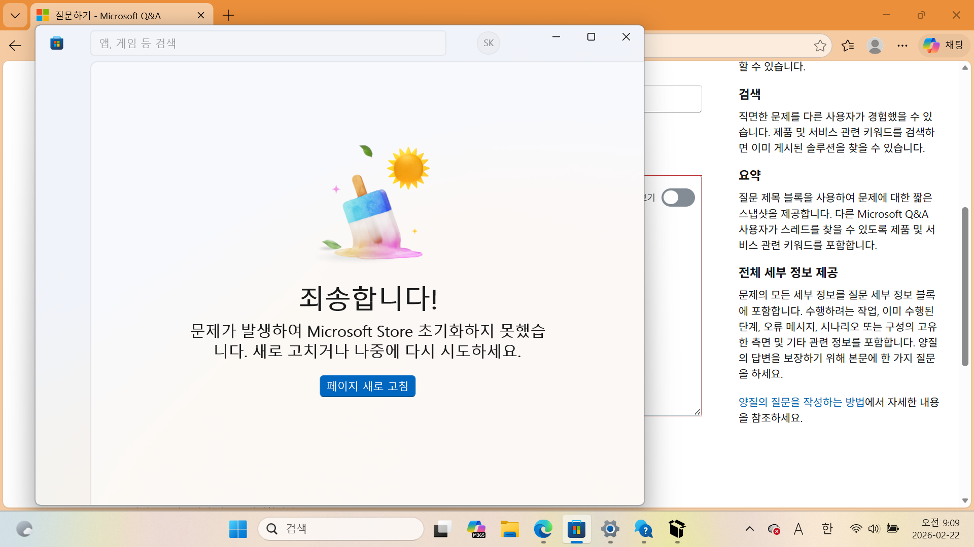Close the Microsoft Store window
This screenshot has width=974, height=547.
626,37
